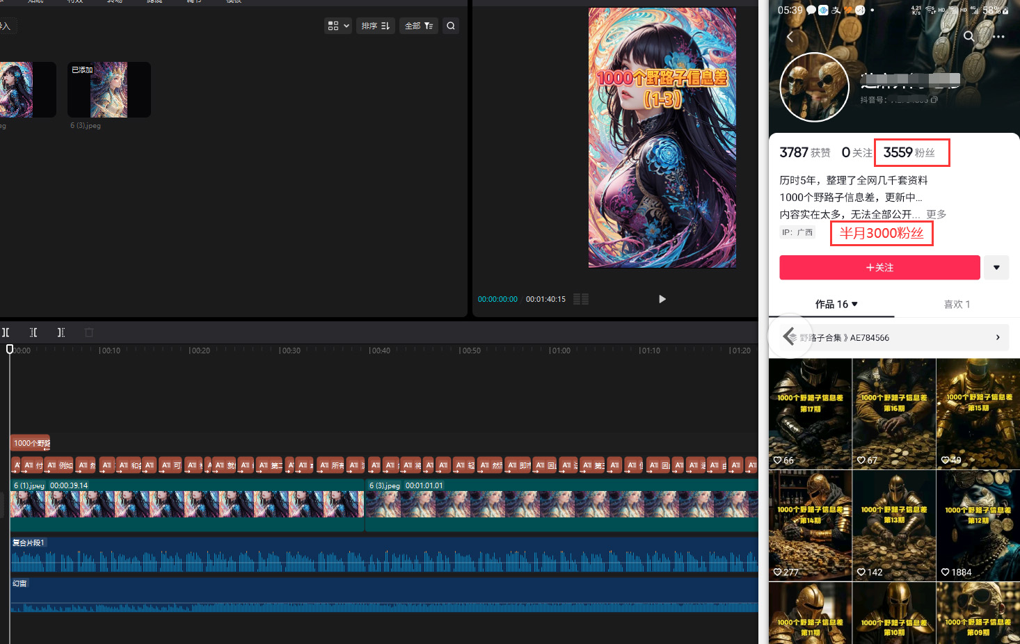Open the 第15期 video thumbnail
Viewport: 1020px width, 644px height.
coord(978,414)
